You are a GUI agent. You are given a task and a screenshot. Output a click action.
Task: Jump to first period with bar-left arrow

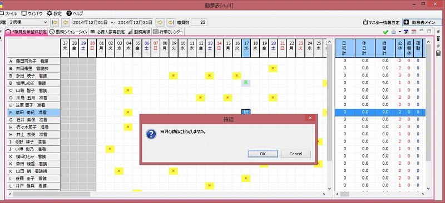(55, 22)
